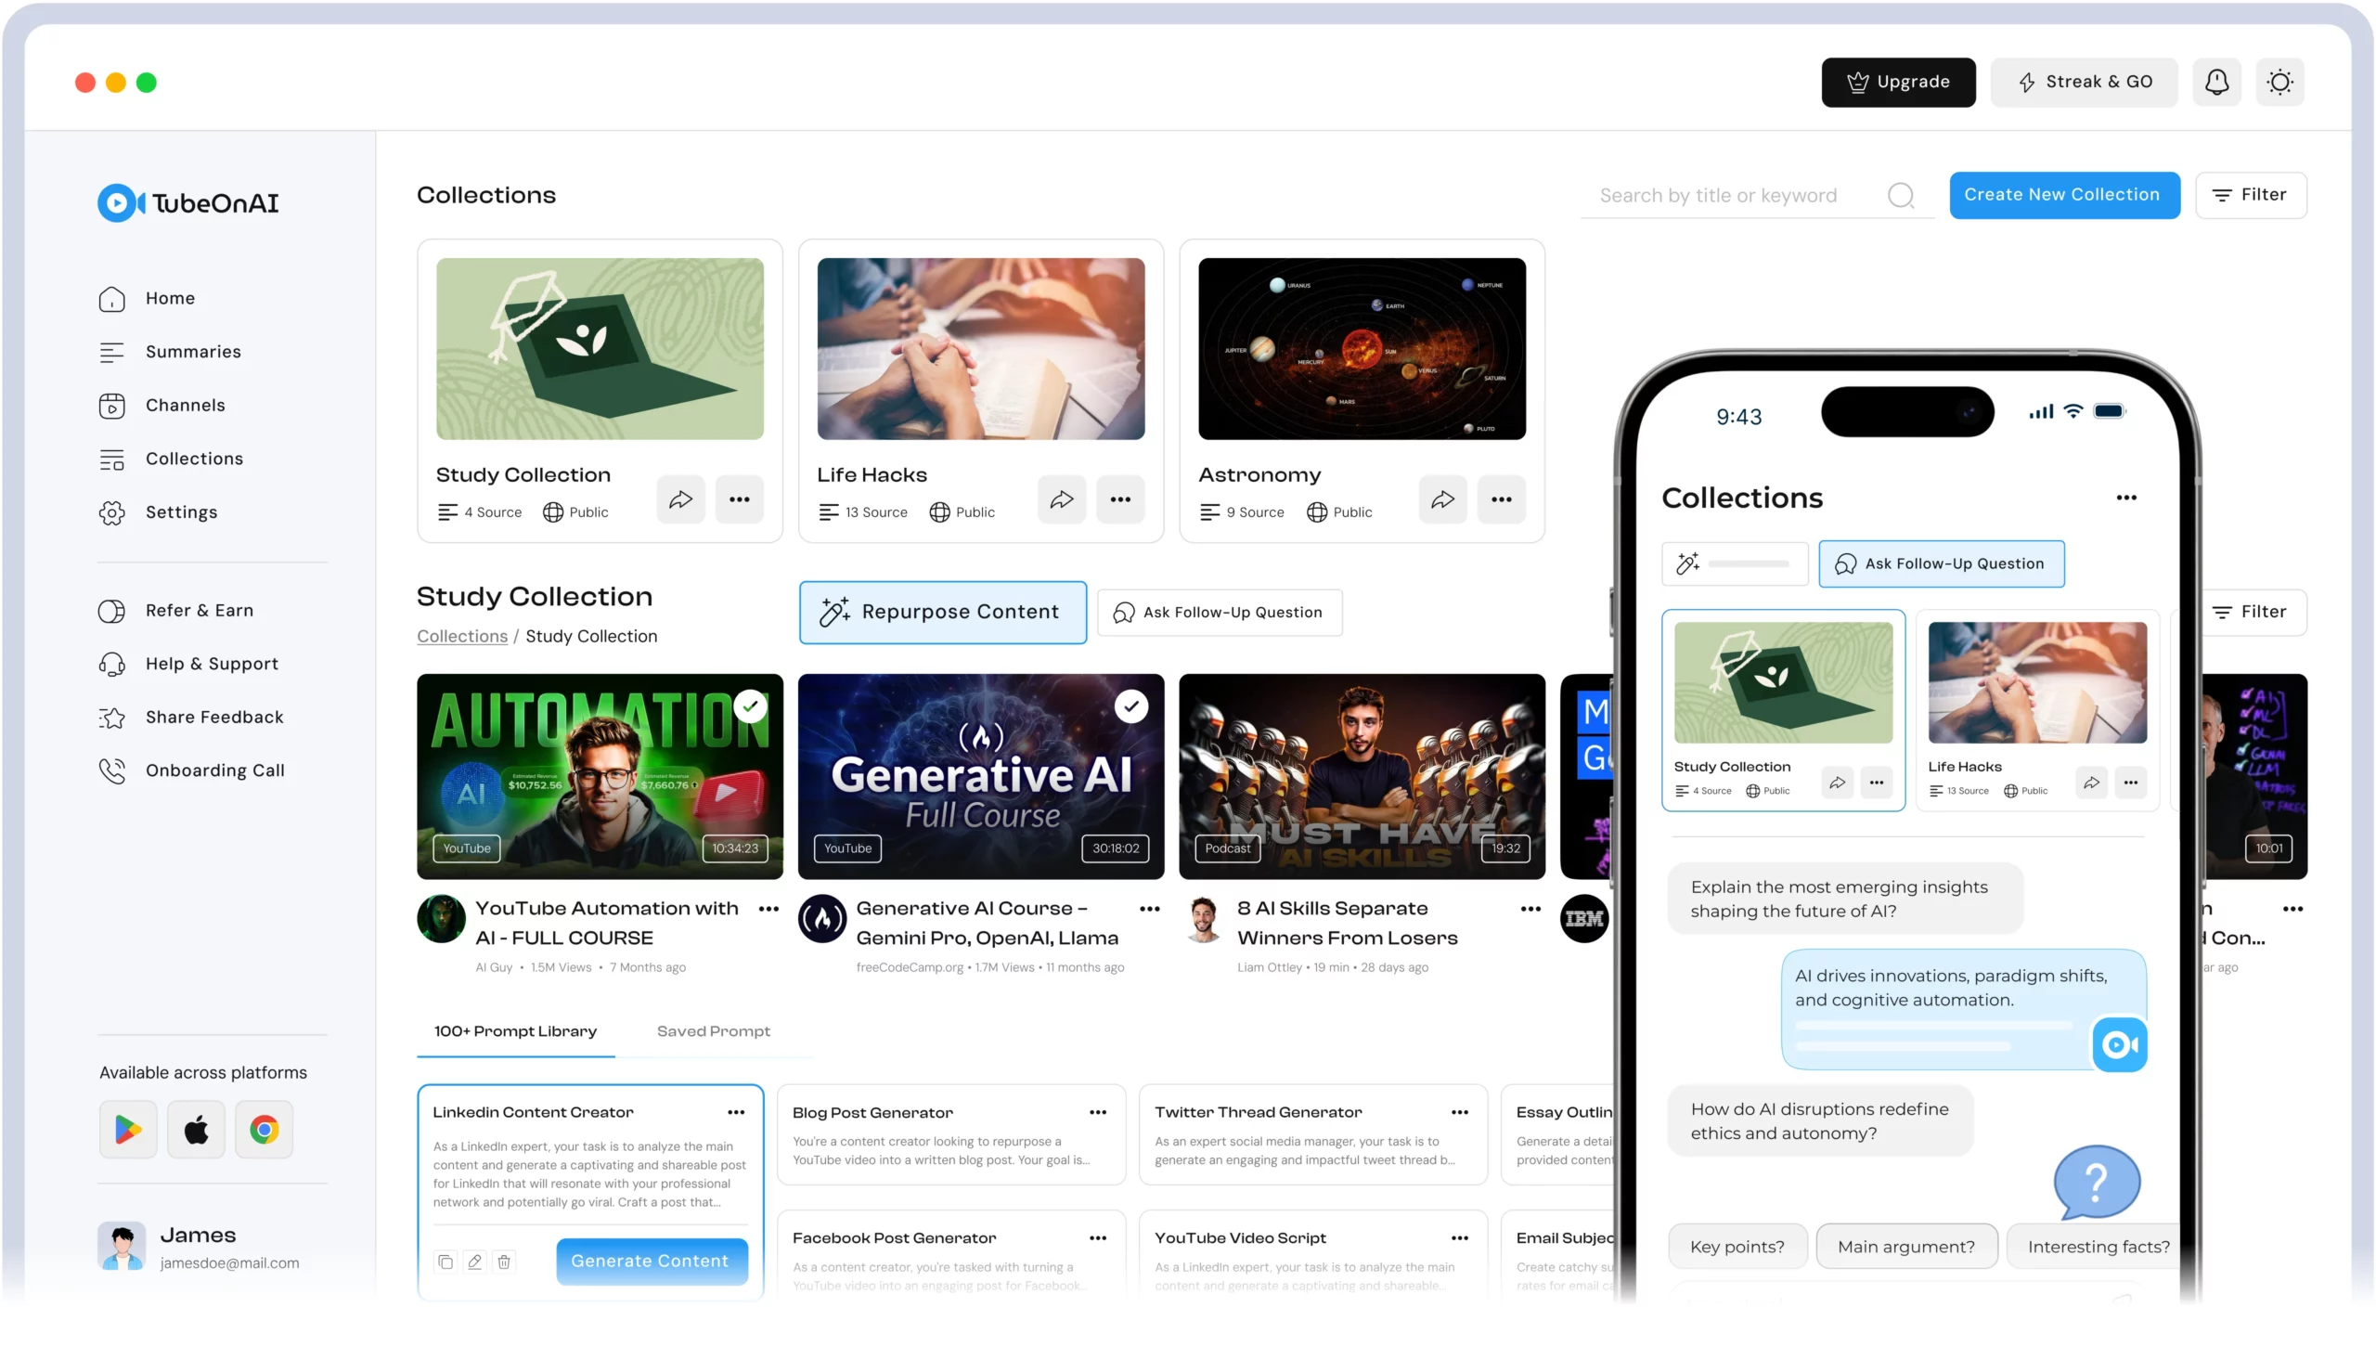Image resolution: width=2376 pixels, height=1359 pixels.
Task: Click the Create New Collection button
Action: [x=2063, y=195]
